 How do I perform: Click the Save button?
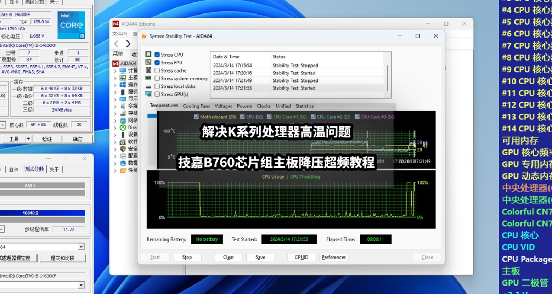pos(260,257)
